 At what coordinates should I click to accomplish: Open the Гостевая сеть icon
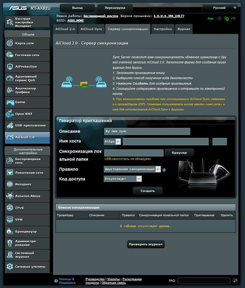coord(10,55)
